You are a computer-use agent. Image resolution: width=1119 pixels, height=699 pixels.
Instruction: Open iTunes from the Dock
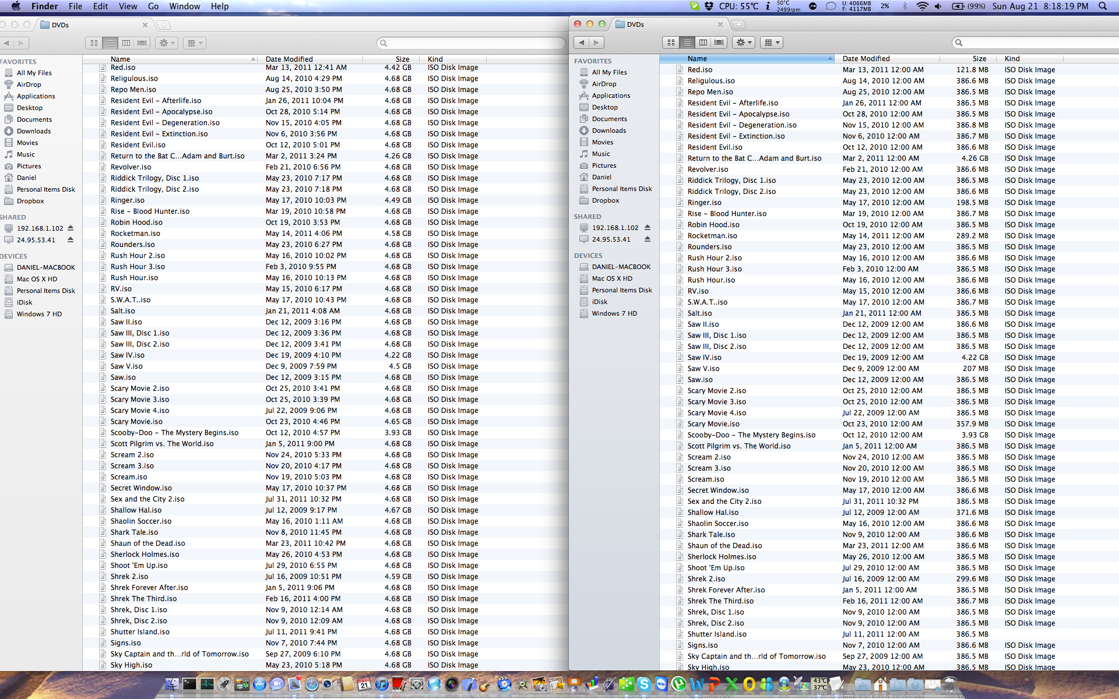(382, 684)
